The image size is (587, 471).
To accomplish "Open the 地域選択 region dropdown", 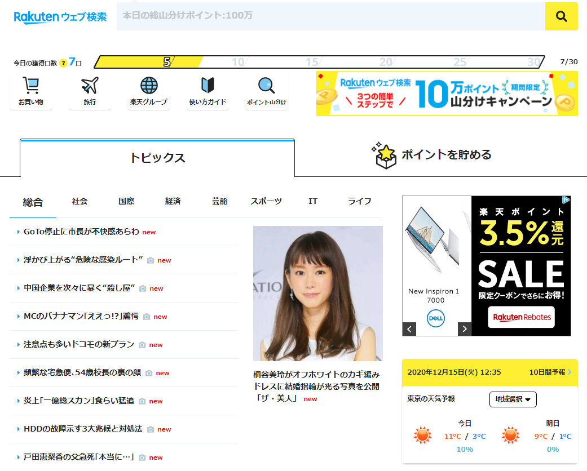I will coord(513,399).
